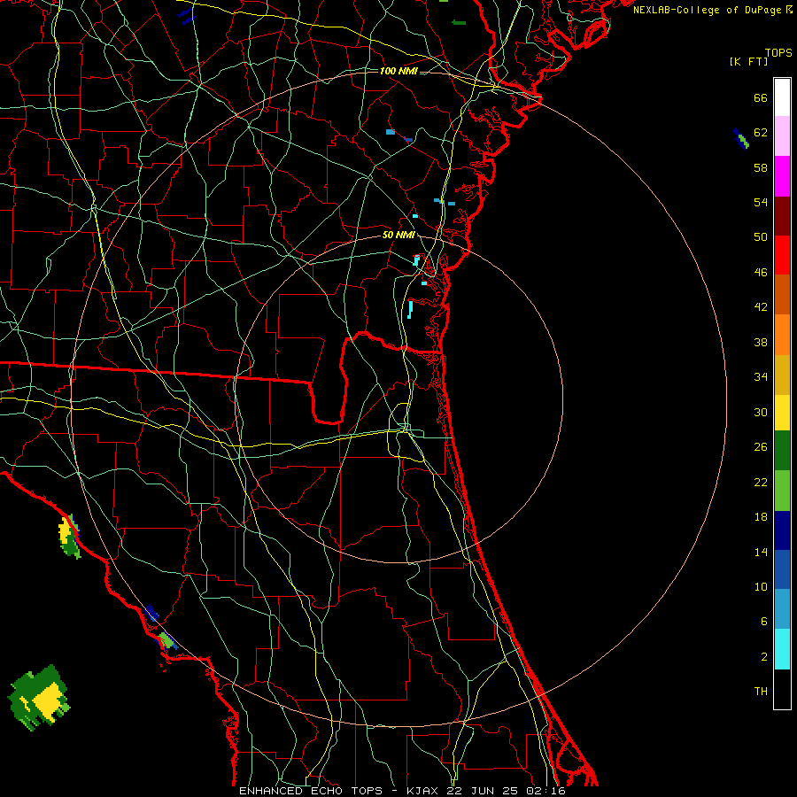The image size is (797, 797).
Task: Select the dark green legend band
Action: 782,451
